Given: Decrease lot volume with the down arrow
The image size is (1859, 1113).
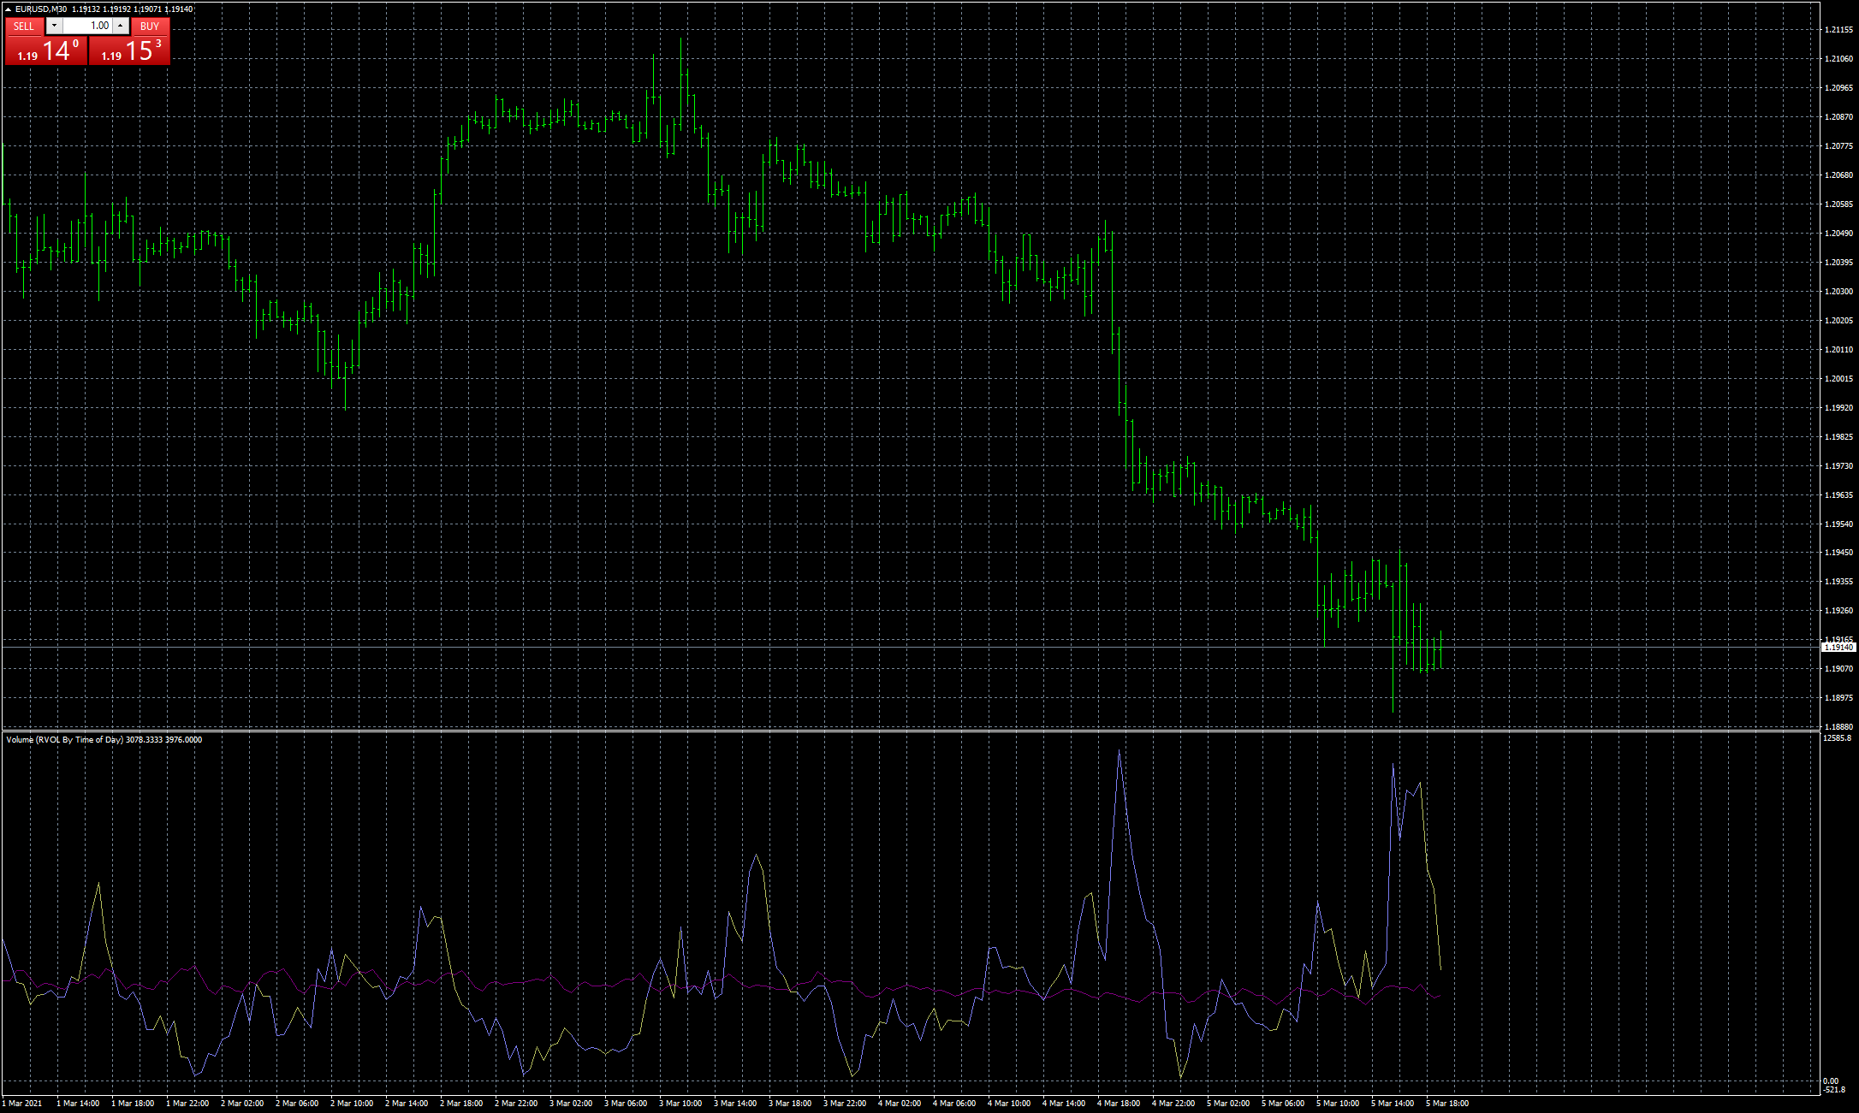Looking at the screenshot, I should click(54, 26).
